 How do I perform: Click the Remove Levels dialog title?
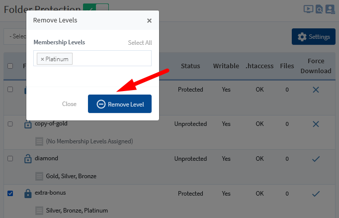coord(55,20)
